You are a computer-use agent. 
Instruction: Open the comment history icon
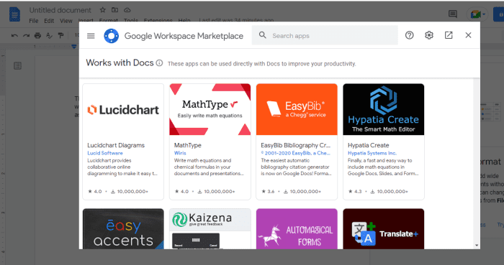pyautogui.click(x=453, y=14)
